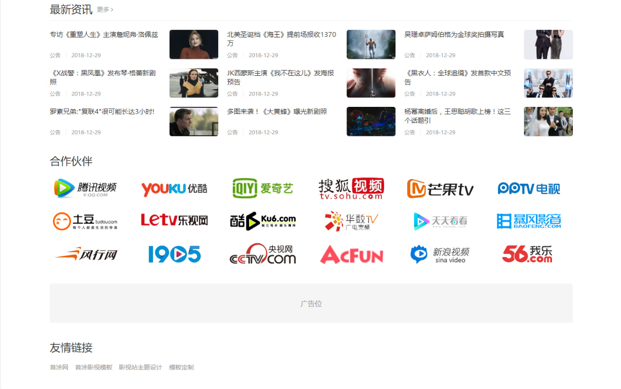Open the LeTV partner logo
This screenshot has width=621, height=389.
click(174, 220)
